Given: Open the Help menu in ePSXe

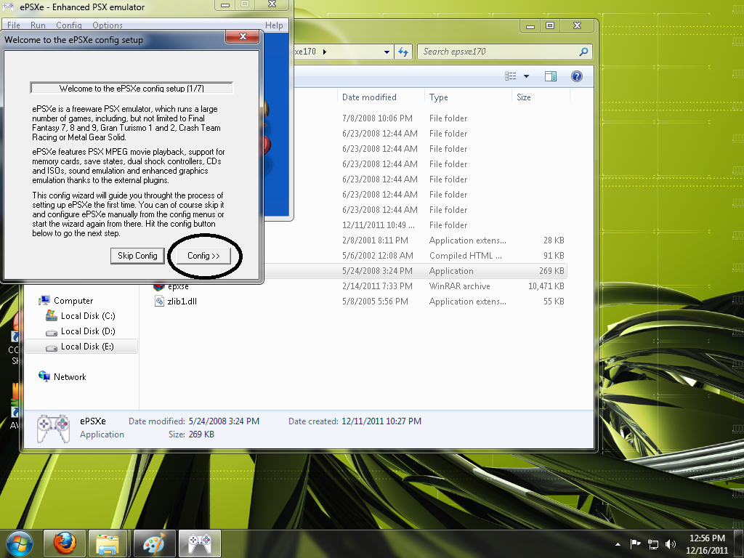Looking at the screenshot, I should click(274, 25).
